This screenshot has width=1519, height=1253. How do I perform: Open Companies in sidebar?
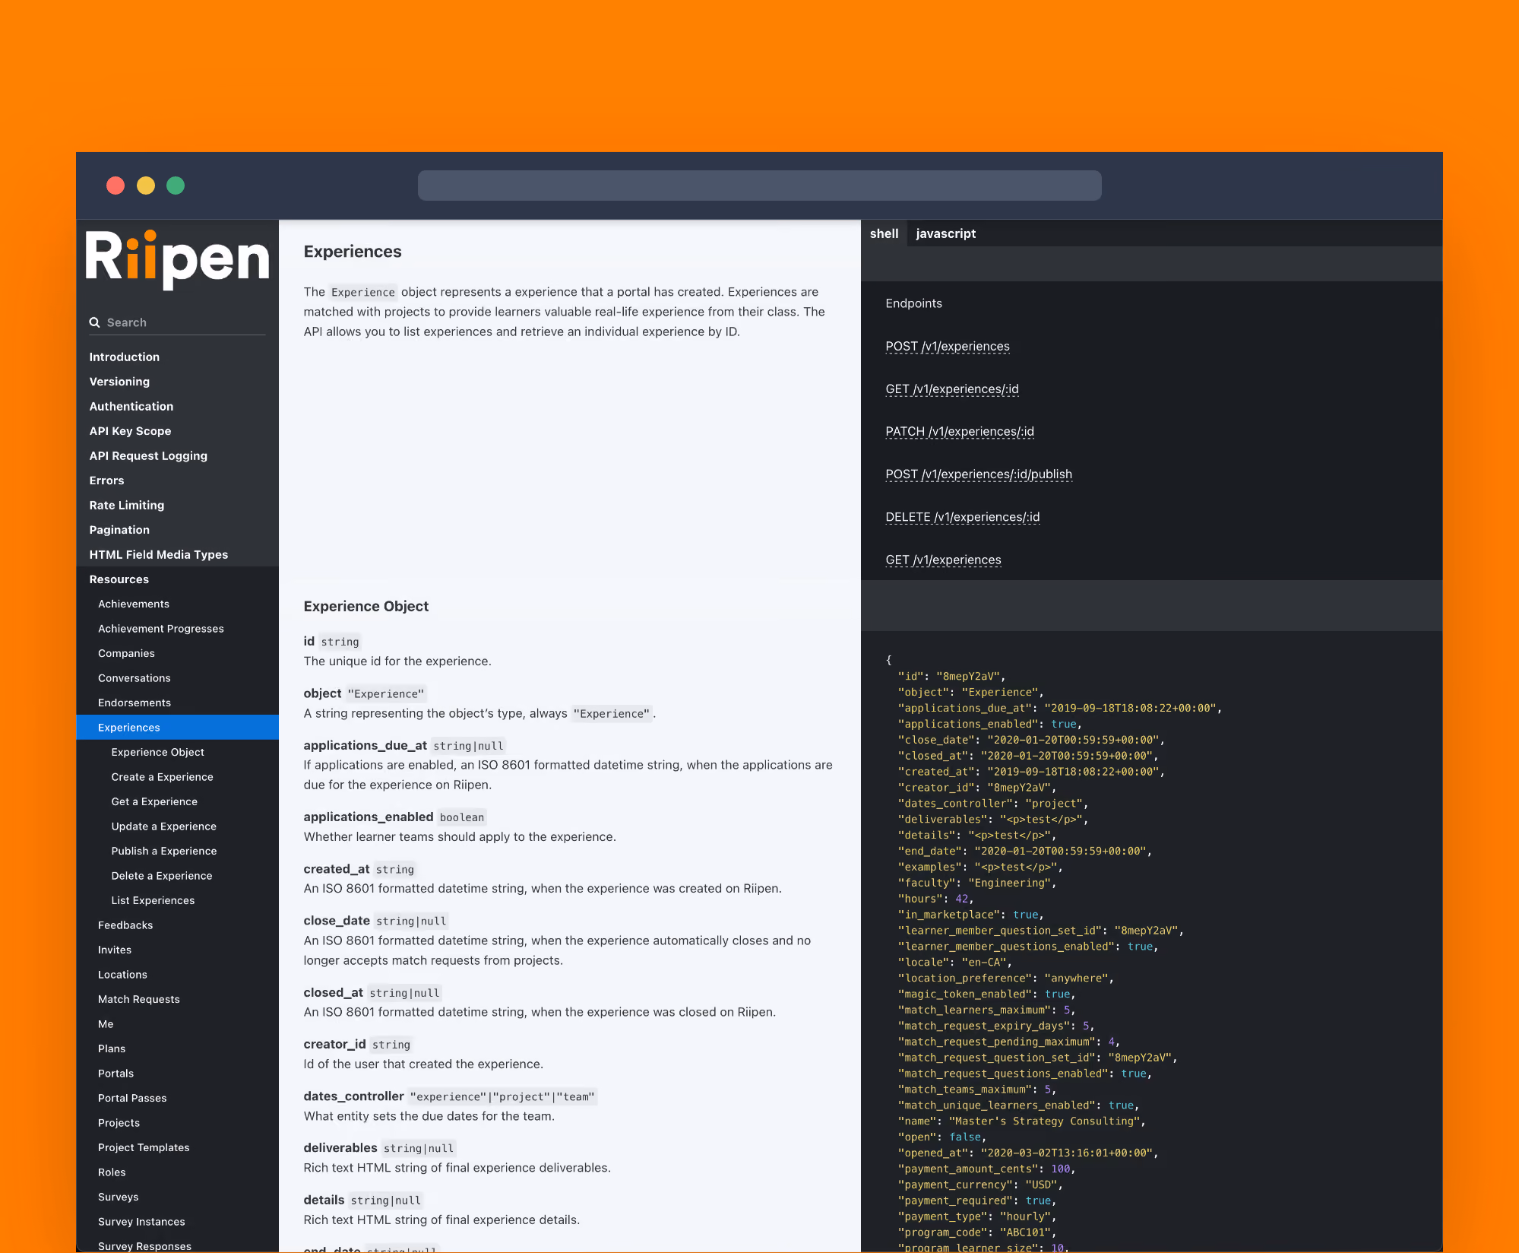(126, 653)
